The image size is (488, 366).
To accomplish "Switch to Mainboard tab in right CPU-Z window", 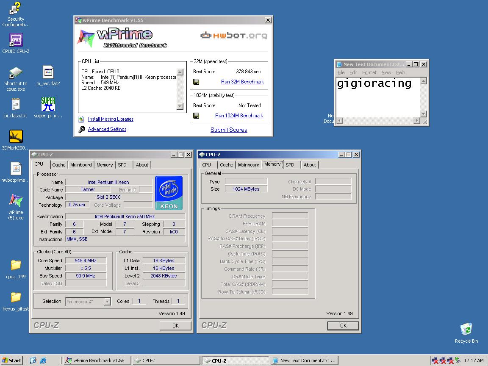I will coord(249,165).
